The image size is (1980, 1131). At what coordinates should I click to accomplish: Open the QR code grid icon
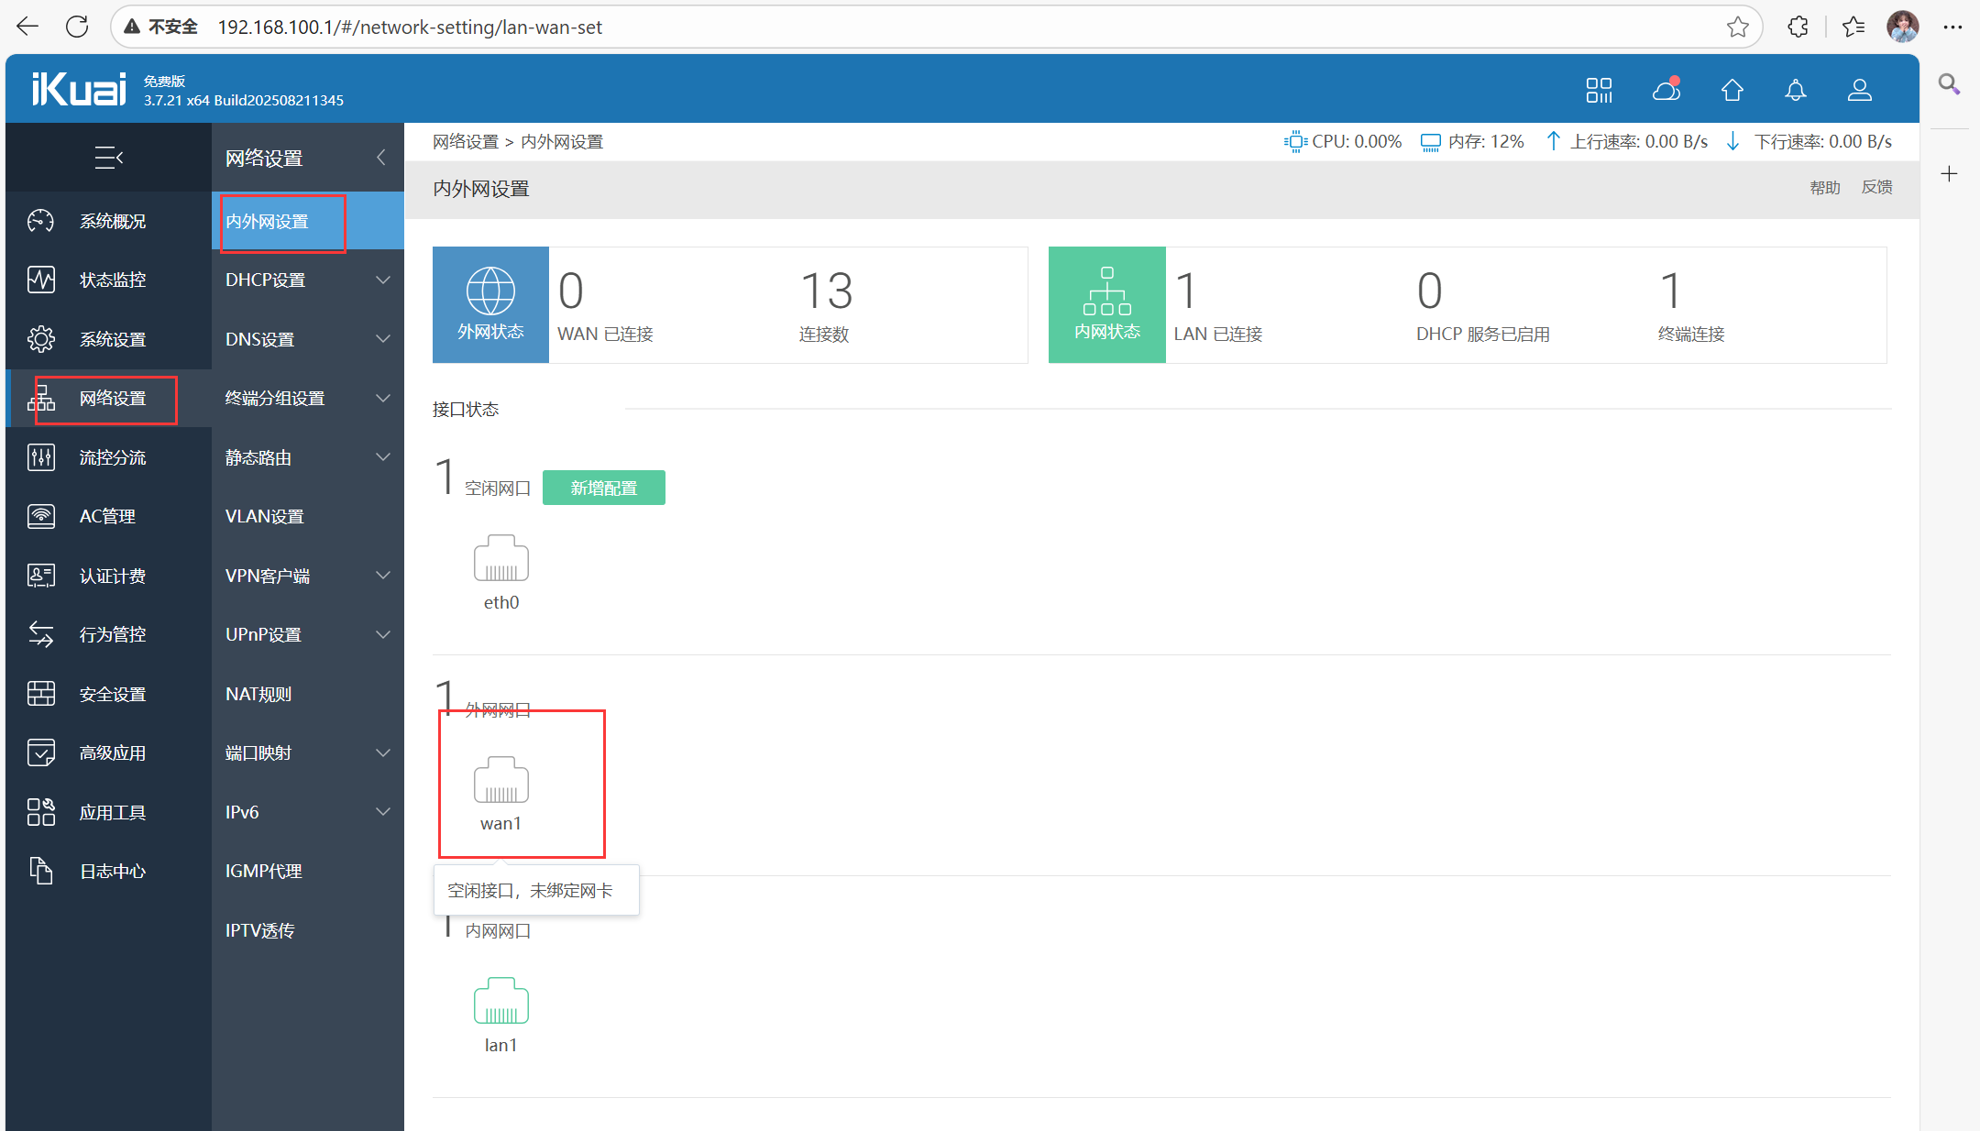(x=1599, y=90)
